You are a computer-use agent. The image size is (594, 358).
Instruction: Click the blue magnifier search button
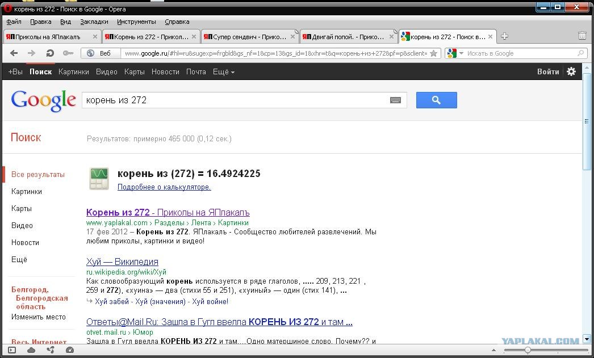click(436, 100)
